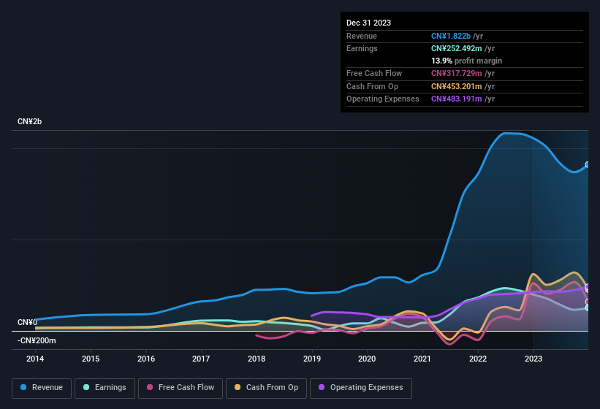
Task: Click the CN¥453.201m cash from op value
Action: click(457, 86)
